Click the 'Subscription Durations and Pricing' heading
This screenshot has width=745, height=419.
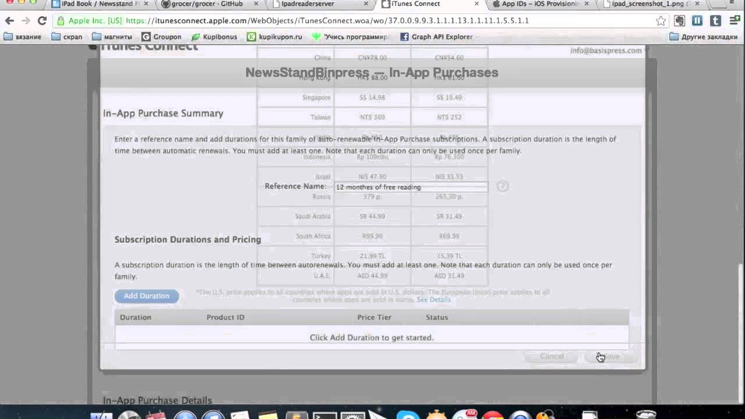pyautogui.click(x=187, y=240)
